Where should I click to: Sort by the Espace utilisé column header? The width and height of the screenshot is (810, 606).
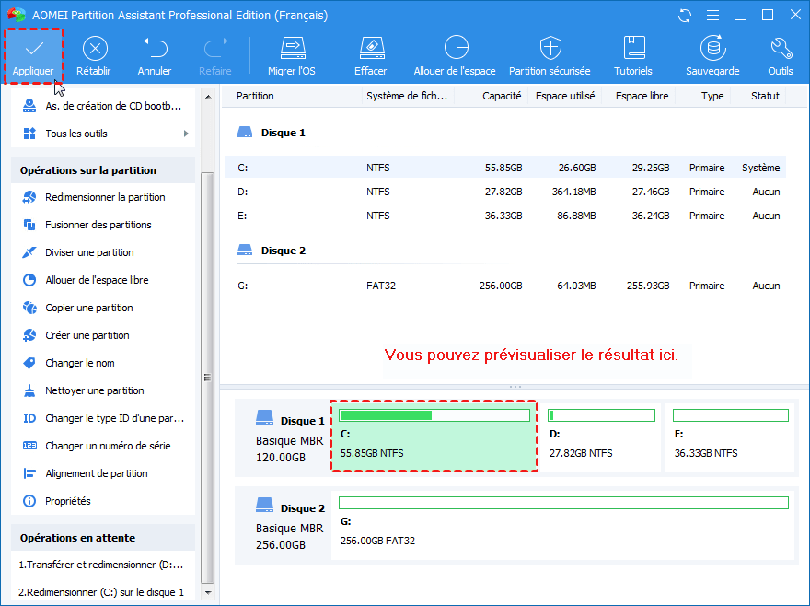coord(564,96)
